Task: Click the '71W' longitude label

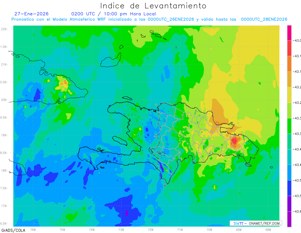Action: click(x=180, y=229)
